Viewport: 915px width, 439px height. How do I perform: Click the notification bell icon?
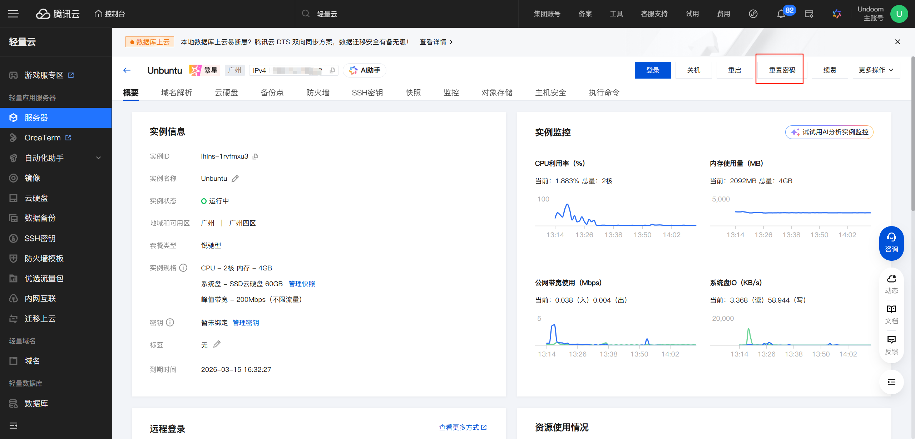[x=781, y=14]
